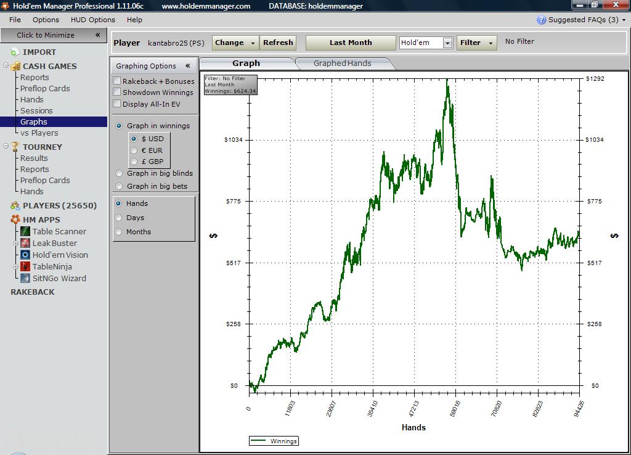Open the File menu
The height and width of the screenshot is (455, 631).
pyautogui.click(x=15, y=20)
